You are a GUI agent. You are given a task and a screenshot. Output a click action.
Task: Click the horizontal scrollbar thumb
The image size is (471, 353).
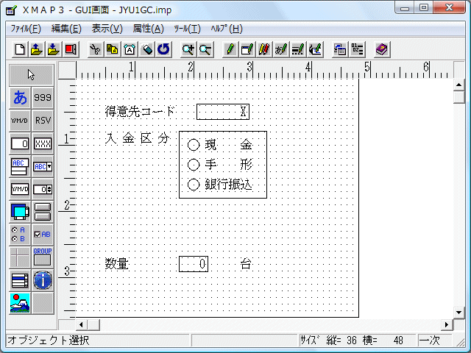pos(93,324)
